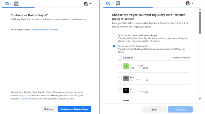The height and width of the screenshot is (114, 205).
Task: Click the profile avatar in left dialog
Action: tap(86, 4)
